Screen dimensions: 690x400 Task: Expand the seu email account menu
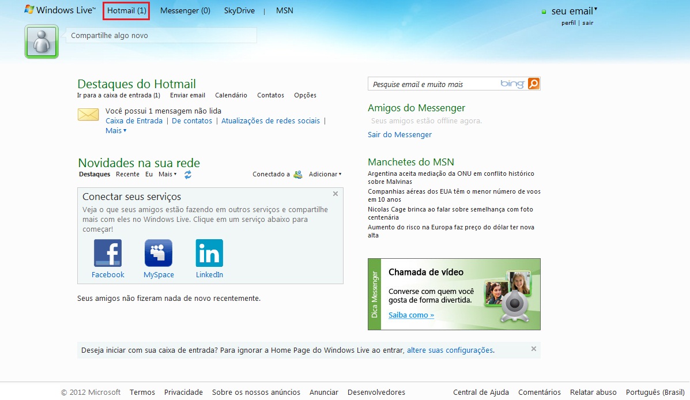[574, 11]
